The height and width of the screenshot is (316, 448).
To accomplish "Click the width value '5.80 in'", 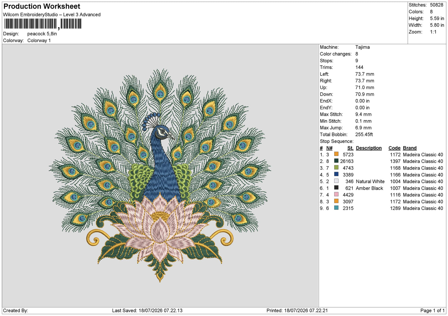I will point(437,25).
